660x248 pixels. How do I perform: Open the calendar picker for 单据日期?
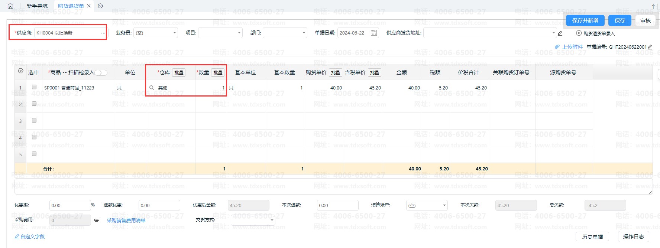point(373,33)
